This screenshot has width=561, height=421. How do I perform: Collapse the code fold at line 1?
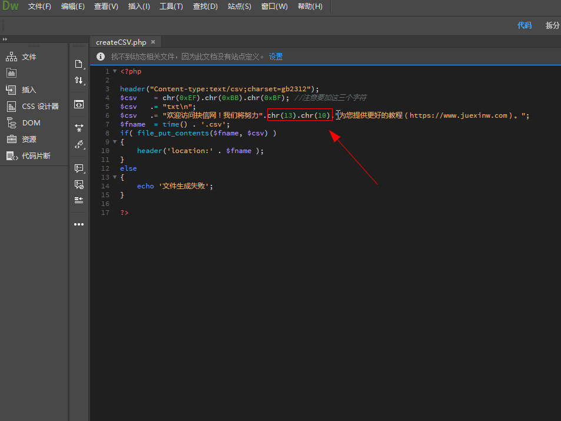click(x=114, y=71)
